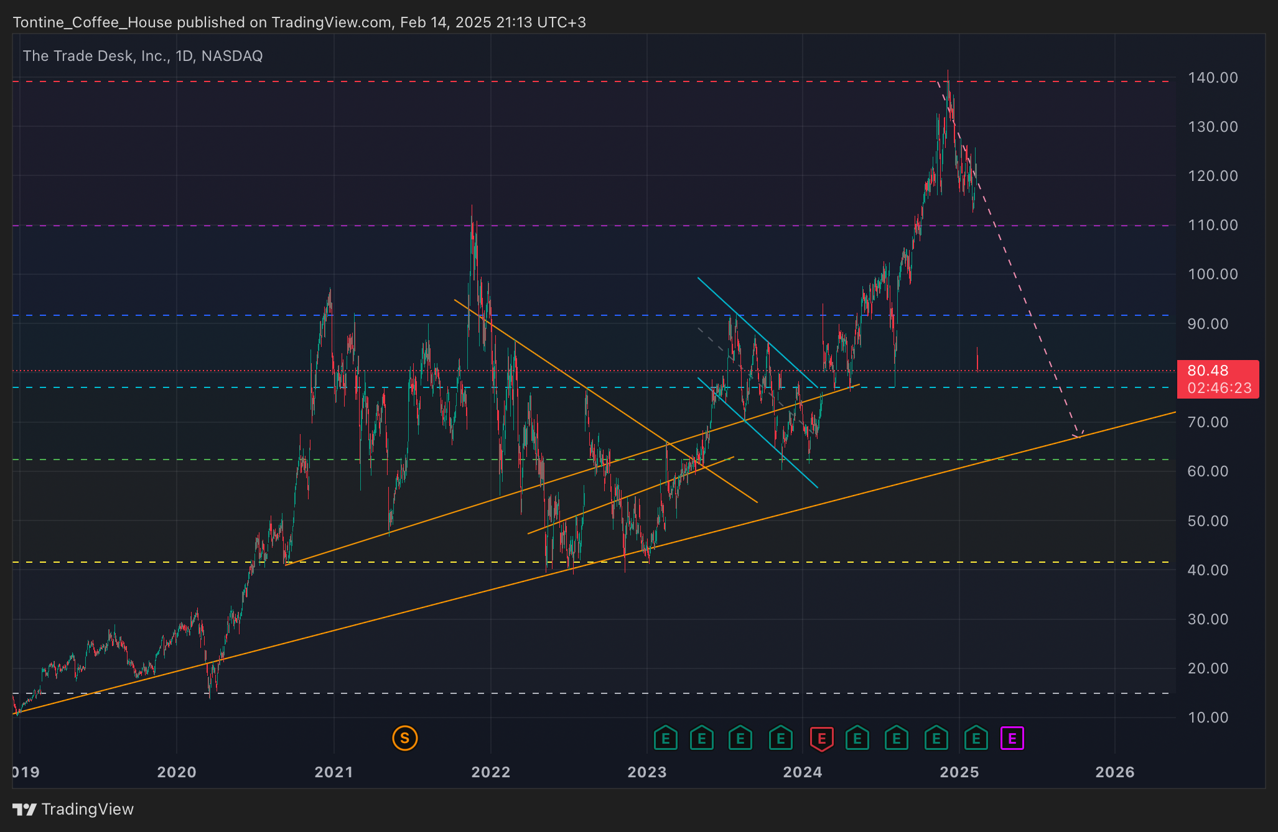The height and width of the screenshot is (832, 1278).
Task: Click the 50.00 price axis label
Action: pos(1208,521)
